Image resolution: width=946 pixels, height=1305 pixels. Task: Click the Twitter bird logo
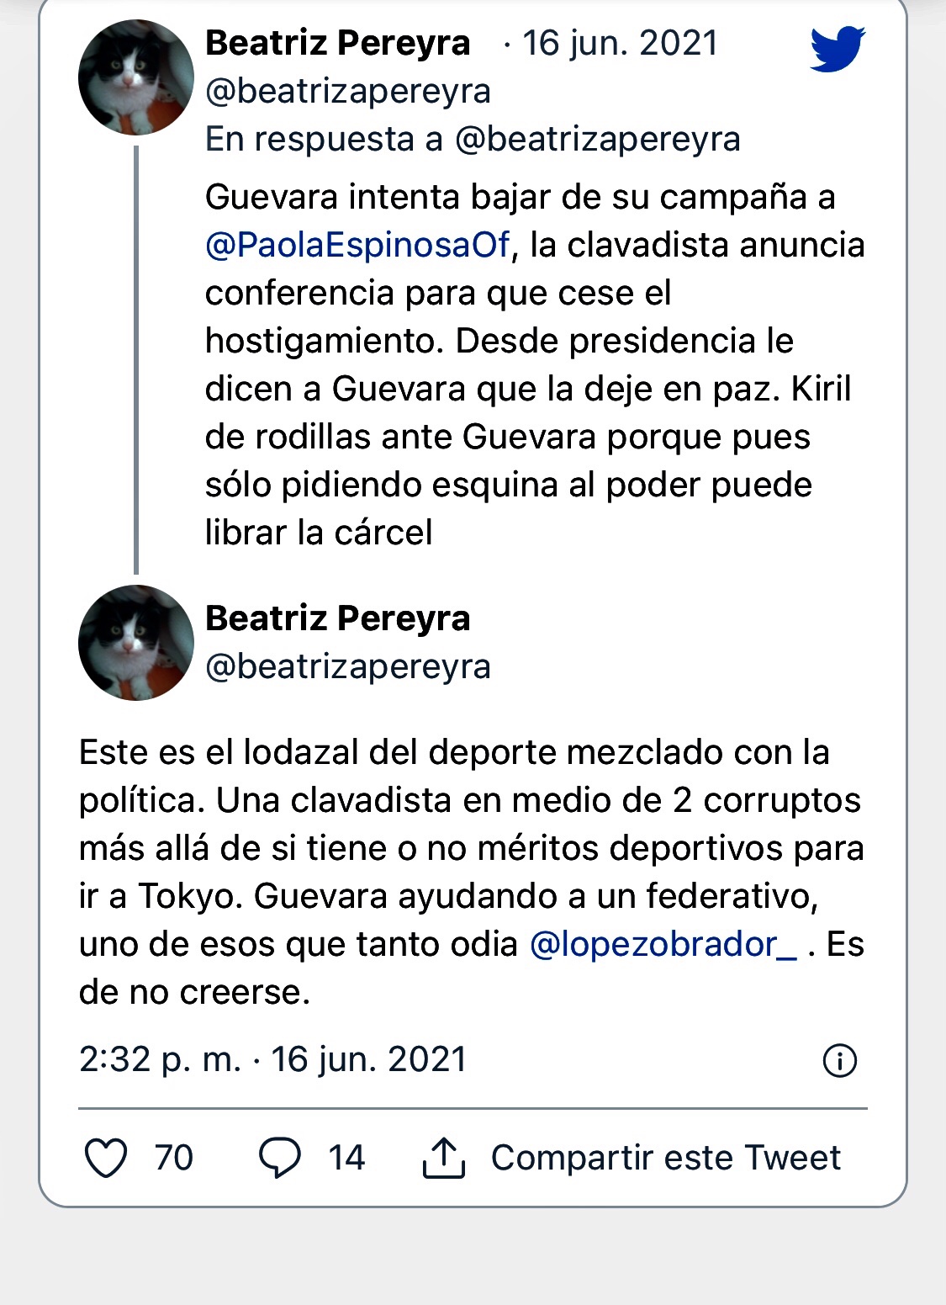pos(838,48)
